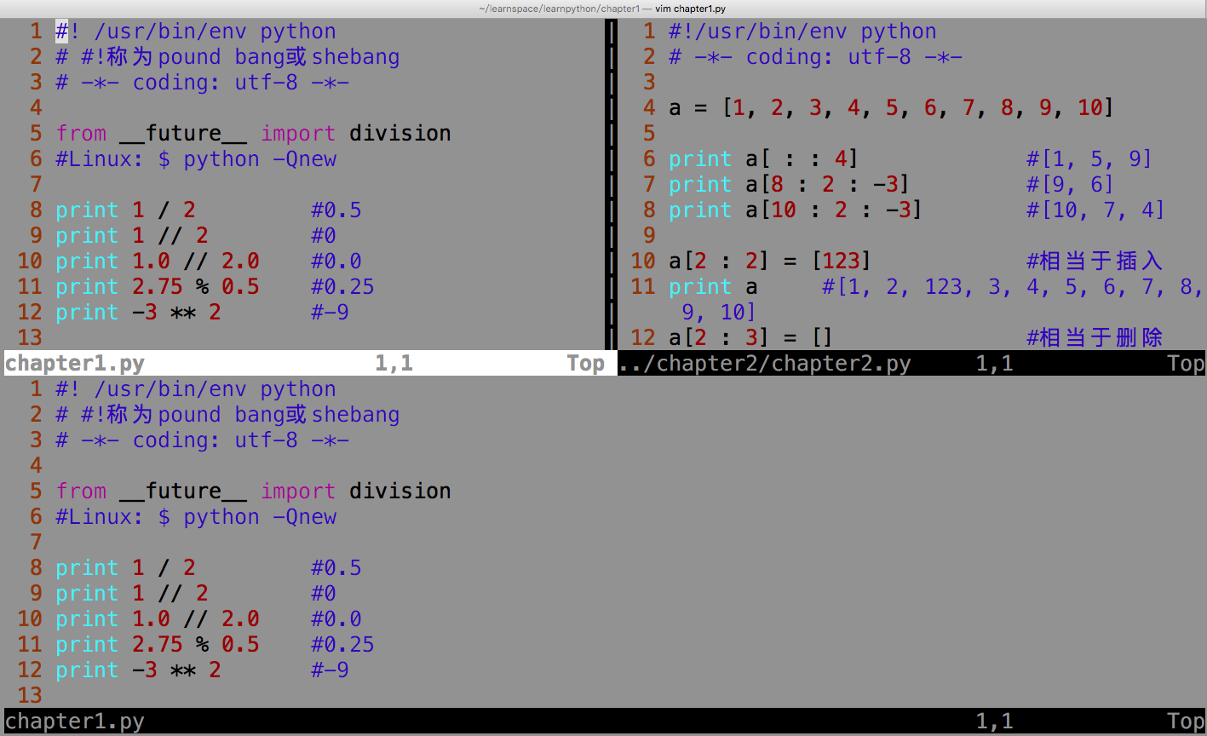Click the wrapped '9, 10]' continuation line

(x=719, y=313)
